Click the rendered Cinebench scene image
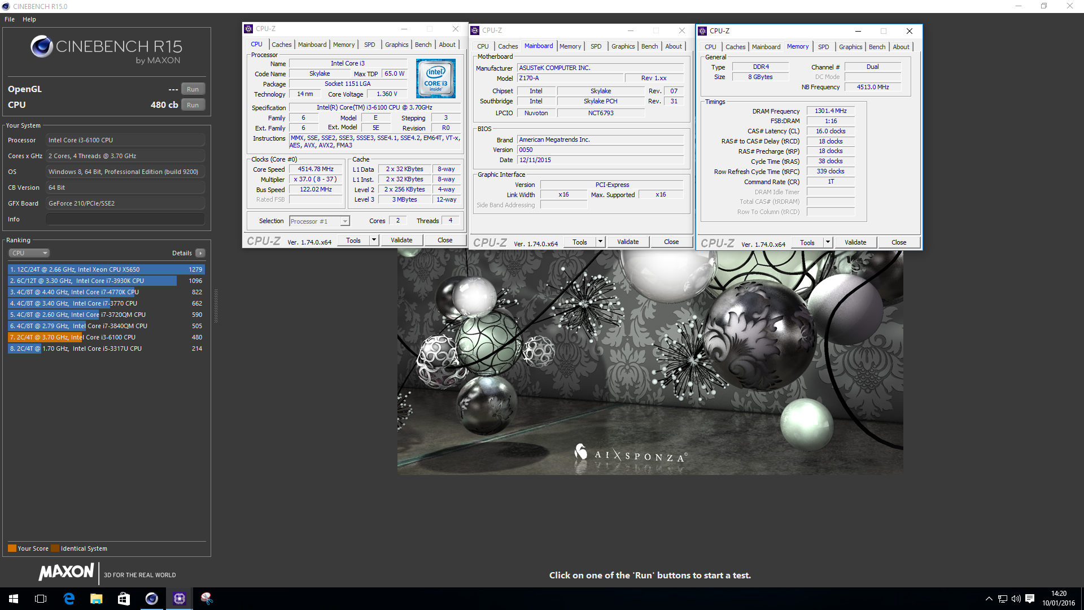 click(x=650, y=362)
